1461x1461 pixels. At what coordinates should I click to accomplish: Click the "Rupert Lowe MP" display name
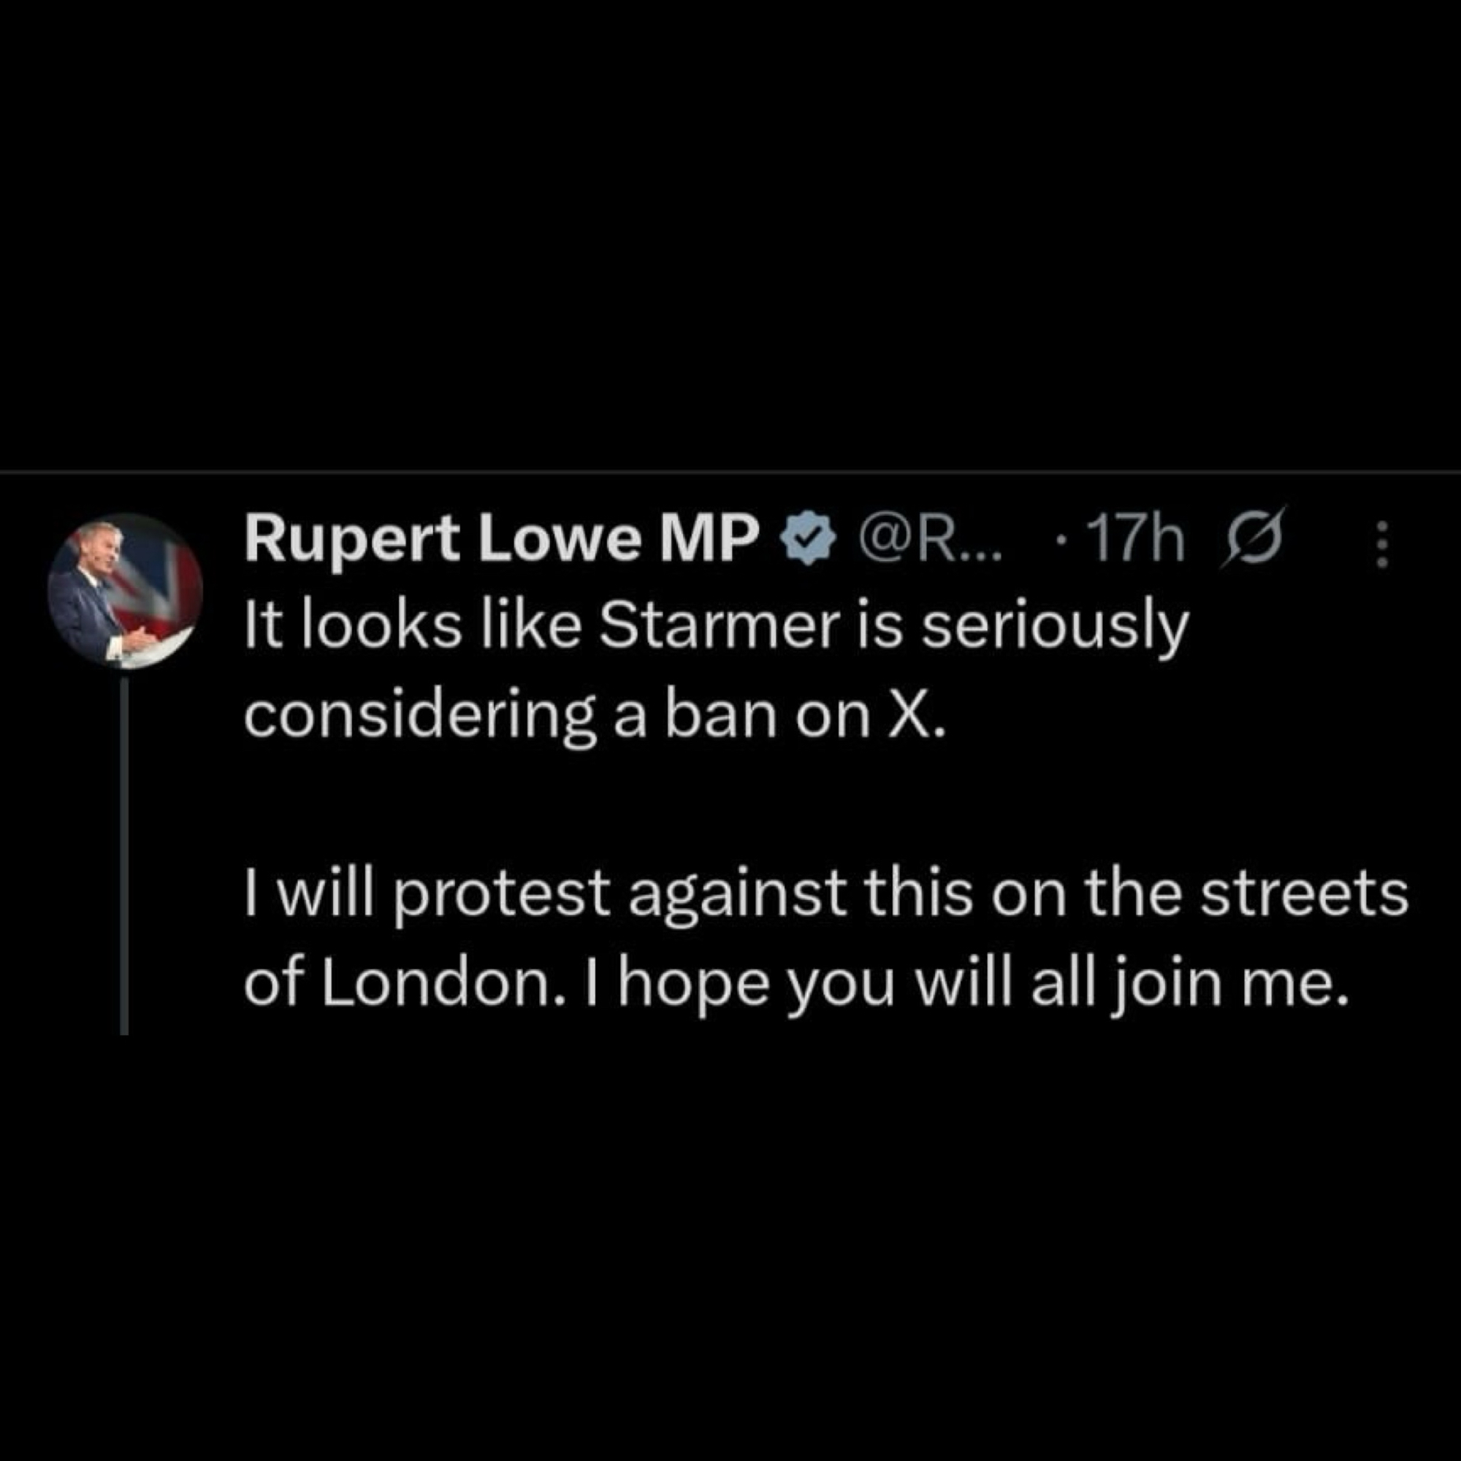500,539
